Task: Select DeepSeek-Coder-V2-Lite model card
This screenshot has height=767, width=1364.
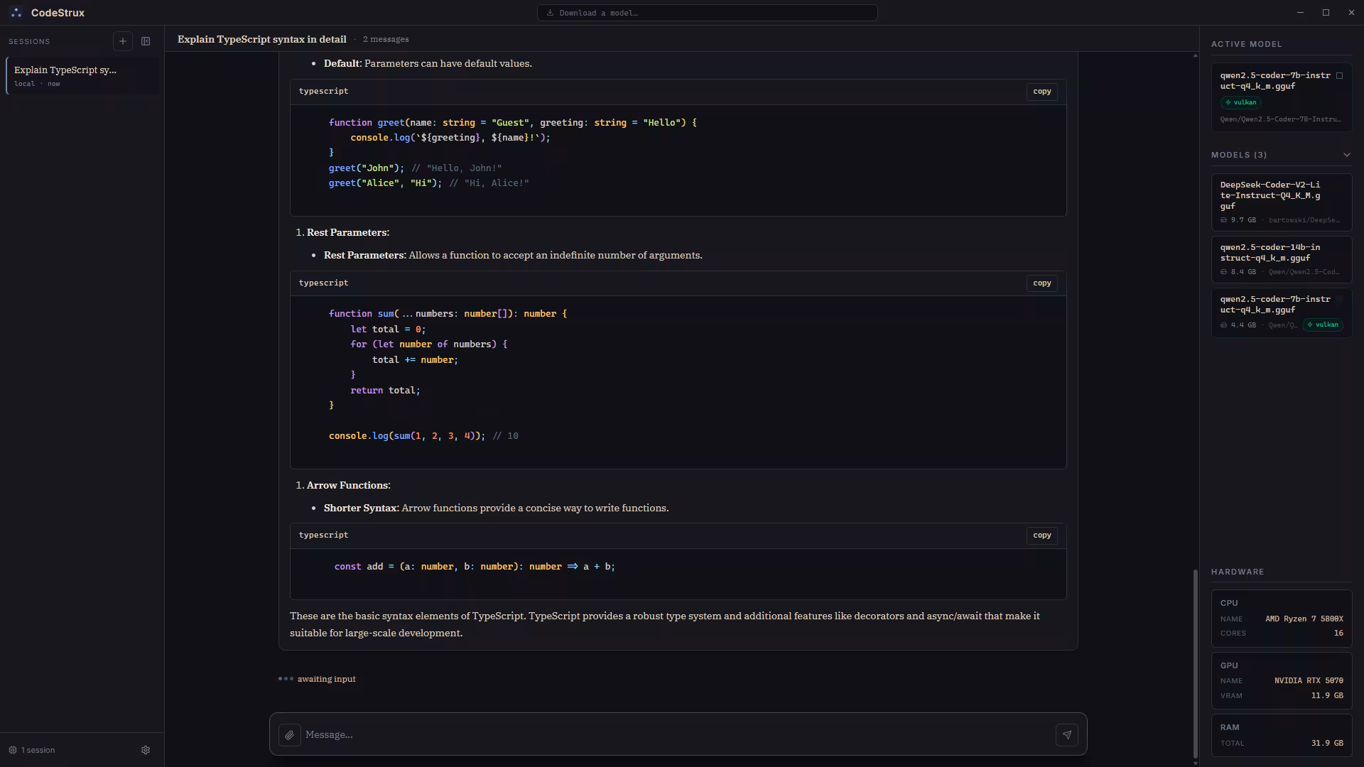Action: pyautogui.click(x=1282, y=202)
